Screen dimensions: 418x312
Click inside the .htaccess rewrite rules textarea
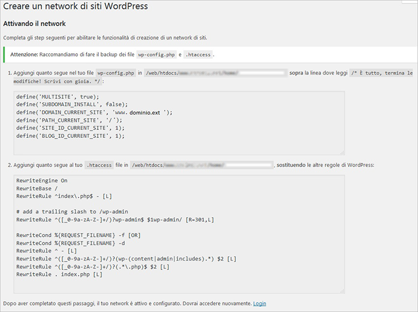tap(179, 234)
